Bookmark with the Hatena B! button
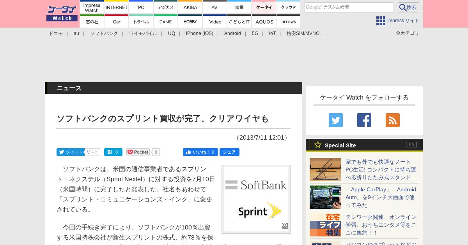 point(113,152)
